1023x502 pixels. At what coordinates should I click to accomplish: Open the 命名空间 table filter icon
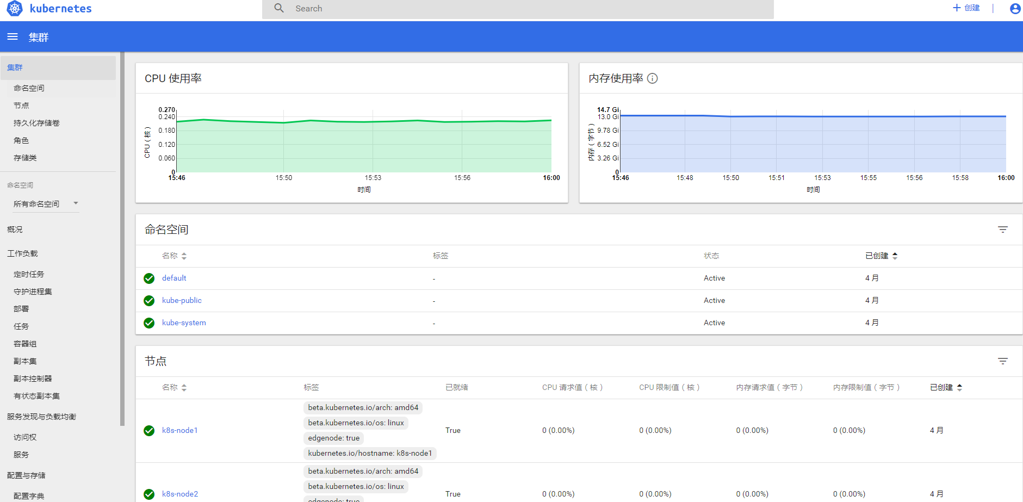pos(1003,230)
